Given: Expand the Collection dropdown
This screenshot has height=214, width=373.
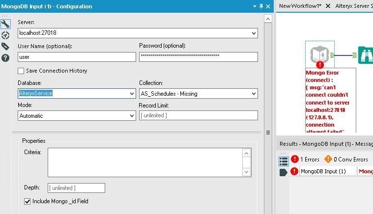Looking at the screenshot, I should (254, 94).
